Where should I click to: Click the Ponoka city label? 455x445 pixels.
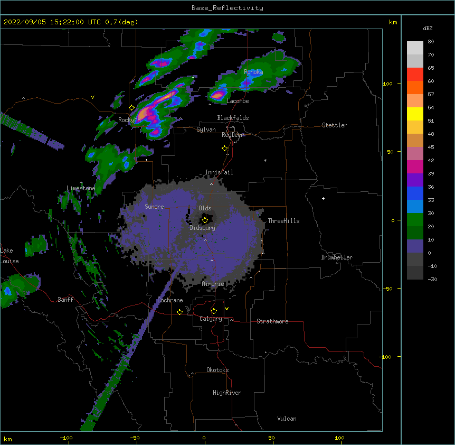tap(253, 72)
